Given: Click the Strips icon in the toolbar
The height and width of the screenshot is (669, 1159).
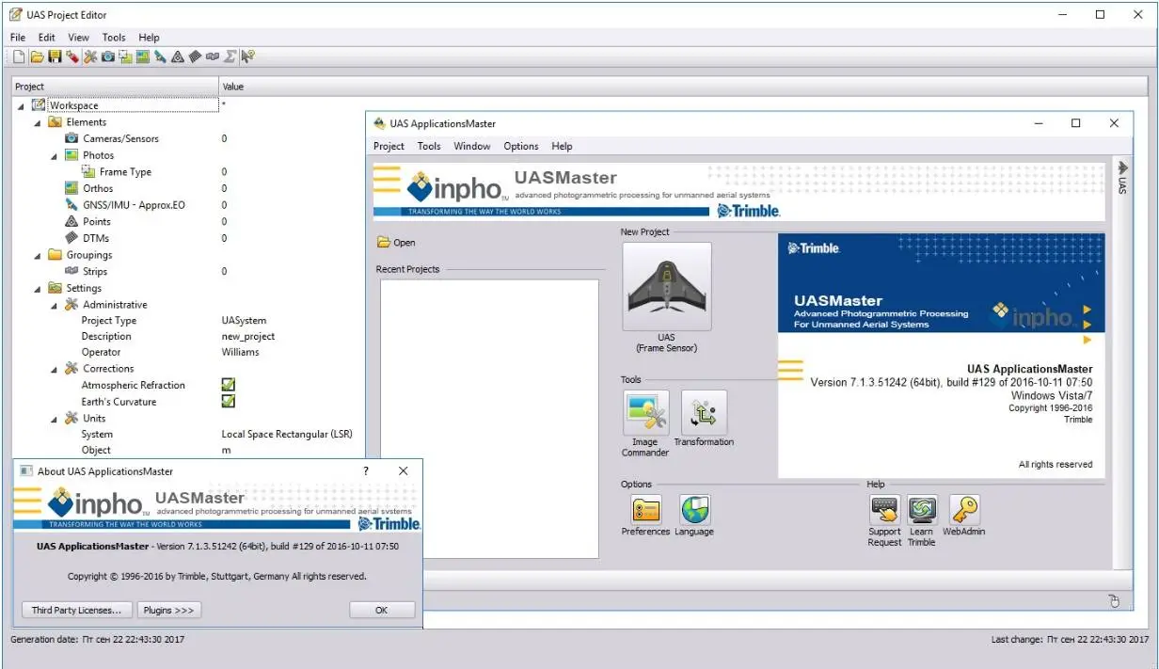Looking at the screenshot, I should pyautogui.click(x=213, y=57).
